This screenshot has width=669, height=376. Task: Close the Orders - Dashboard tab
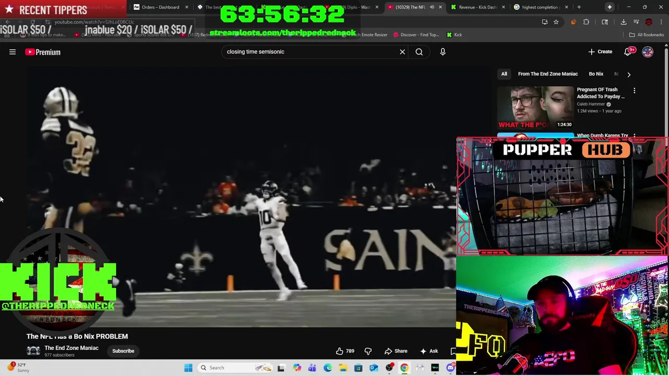click(x=187, y=7)
